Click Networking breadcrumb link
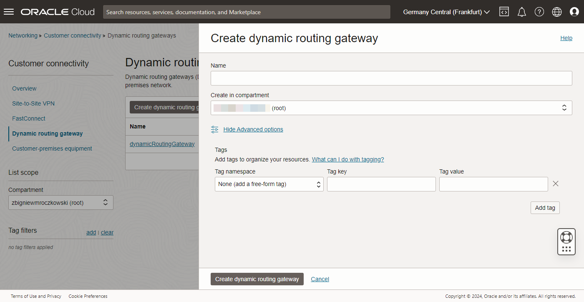584x302 pixels. click(23, 35)
